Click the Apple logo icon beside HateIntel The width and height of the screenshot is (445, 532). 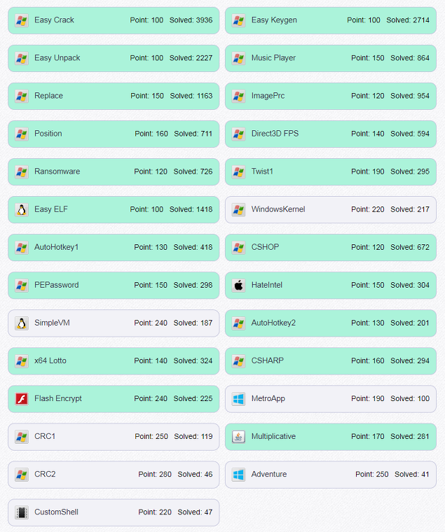pyautogui.click(x=238, y=286)
